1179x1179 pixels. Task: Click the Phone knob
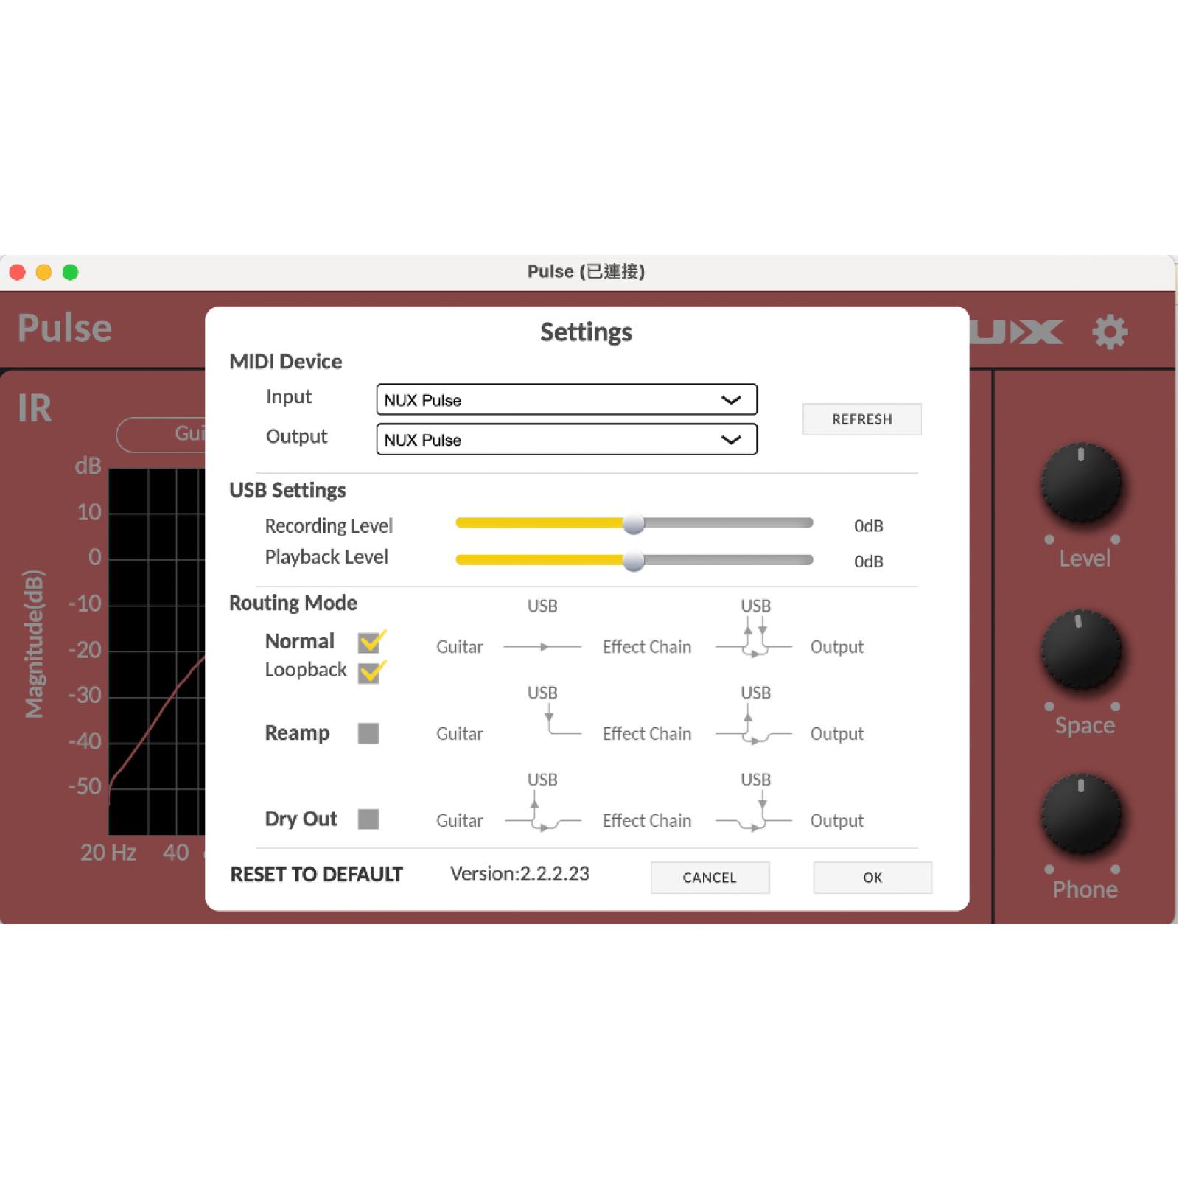click(x=1081, y=814)
